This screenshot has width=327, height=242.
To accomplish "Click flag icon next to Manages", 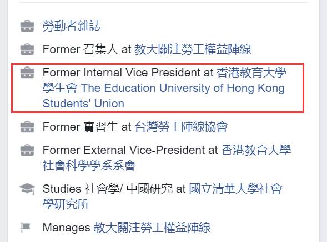I will click(x=26, y=227).
